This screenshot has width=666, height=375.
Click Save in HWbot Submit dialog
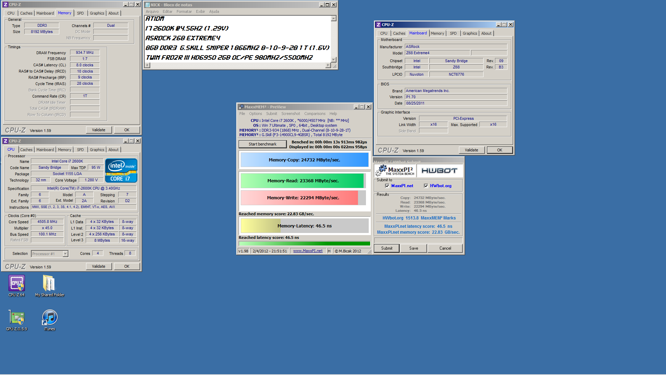tap(413, 248)
